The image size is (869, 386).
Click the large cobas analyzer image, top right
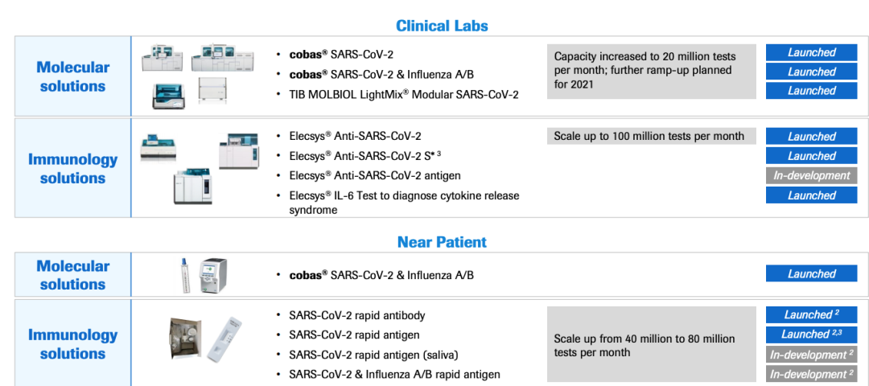222,59
